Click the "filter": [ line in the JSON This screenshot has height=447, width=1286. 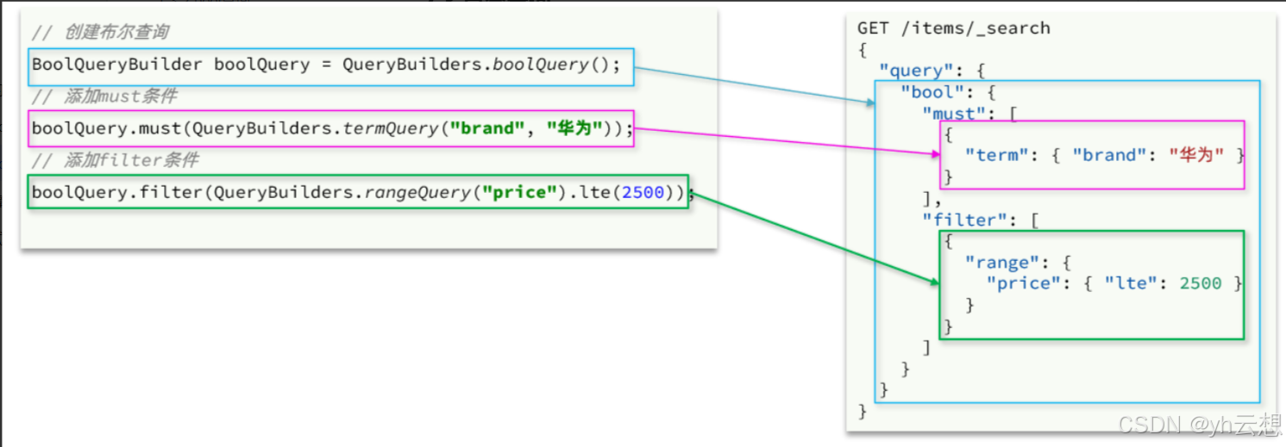coord(981,220)
